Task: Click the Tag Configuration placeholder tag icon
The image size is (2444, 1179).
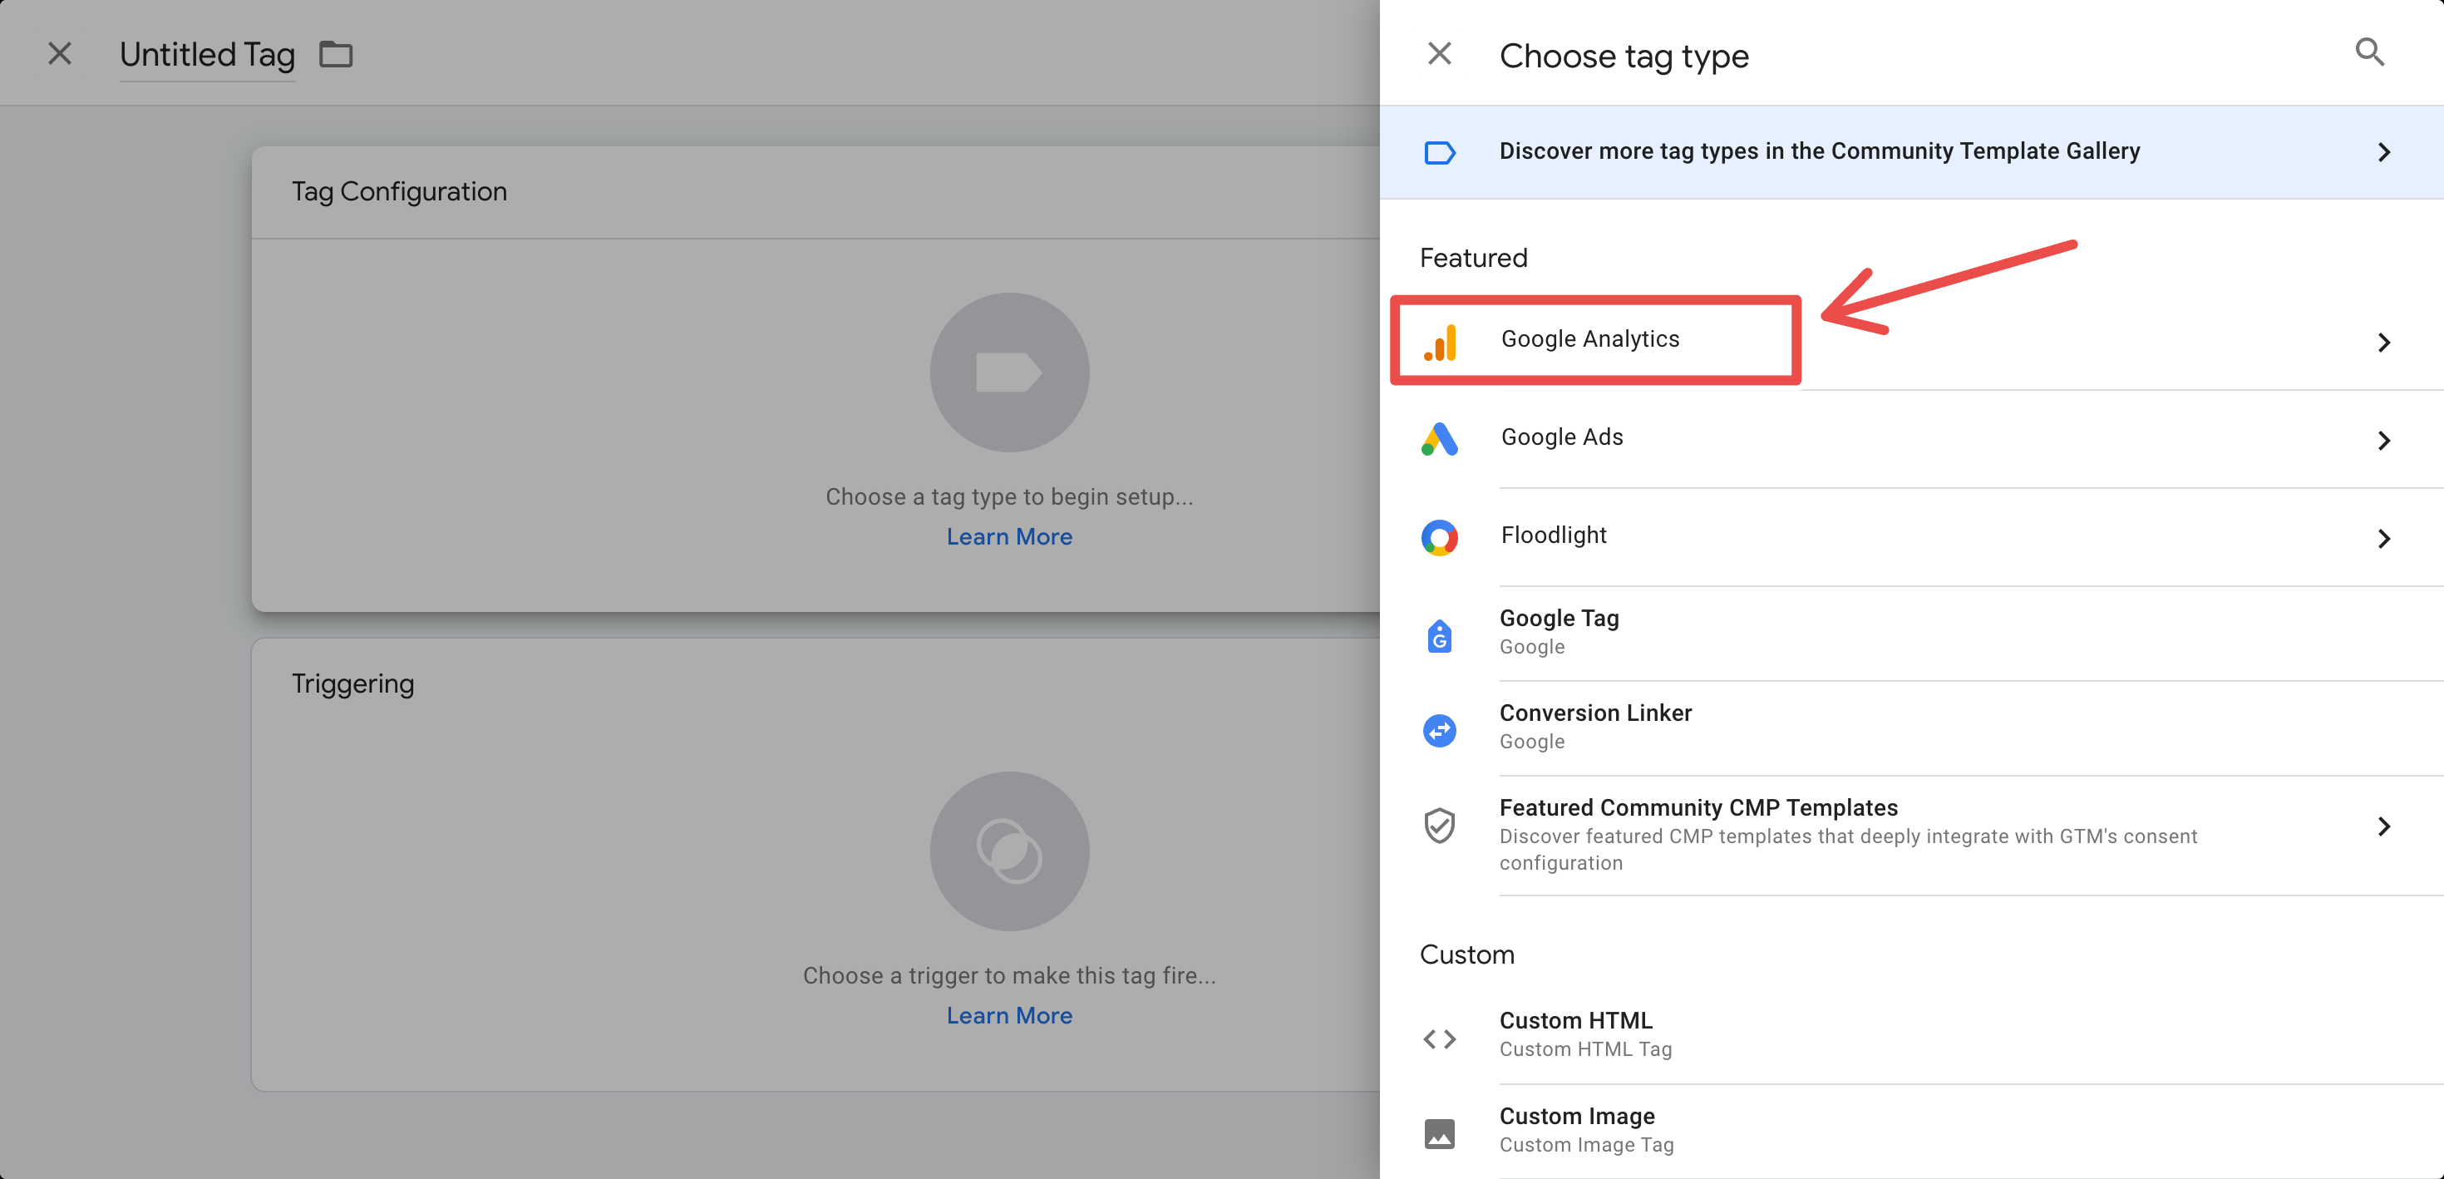Action: click(x=1009, y=372)
